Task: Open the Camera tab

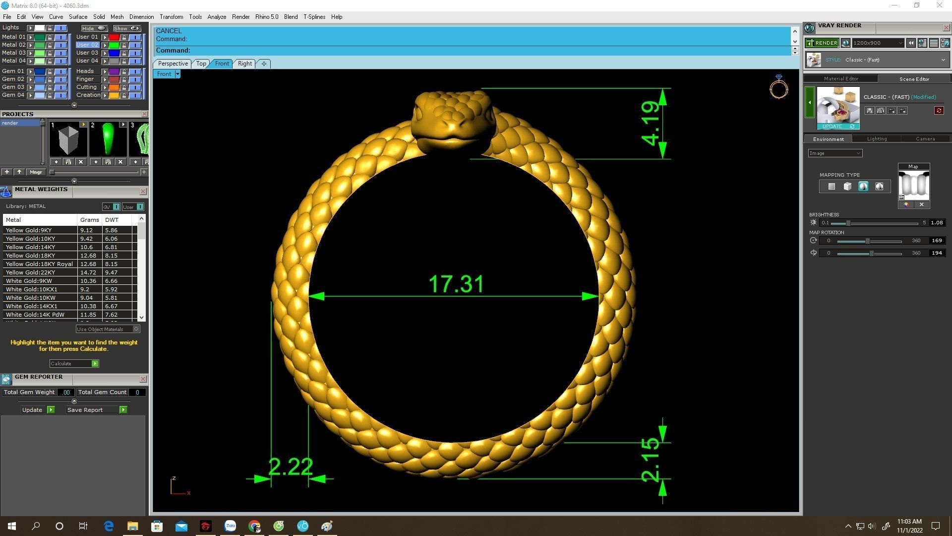Action: tap(925, 139)
